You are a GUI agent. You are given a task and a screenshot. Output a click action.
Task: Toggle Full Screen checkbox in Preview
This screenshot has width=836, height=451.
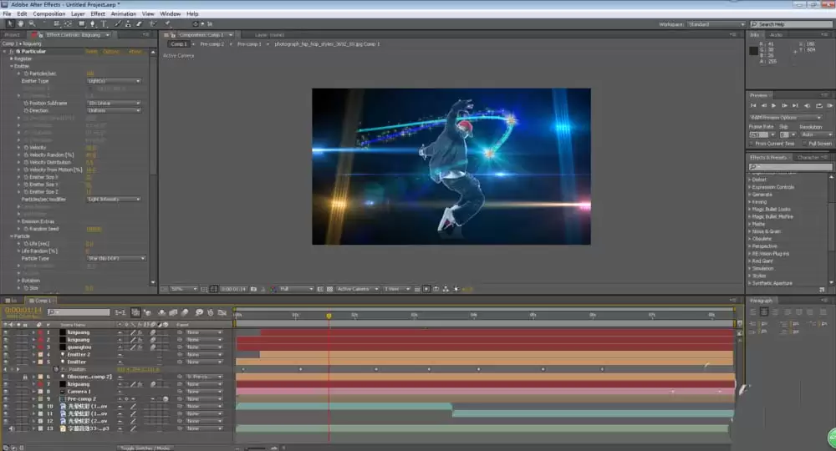(x=804, y=144)
